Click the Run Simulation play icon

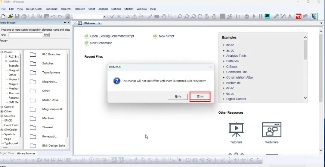[x=254, y=16]
